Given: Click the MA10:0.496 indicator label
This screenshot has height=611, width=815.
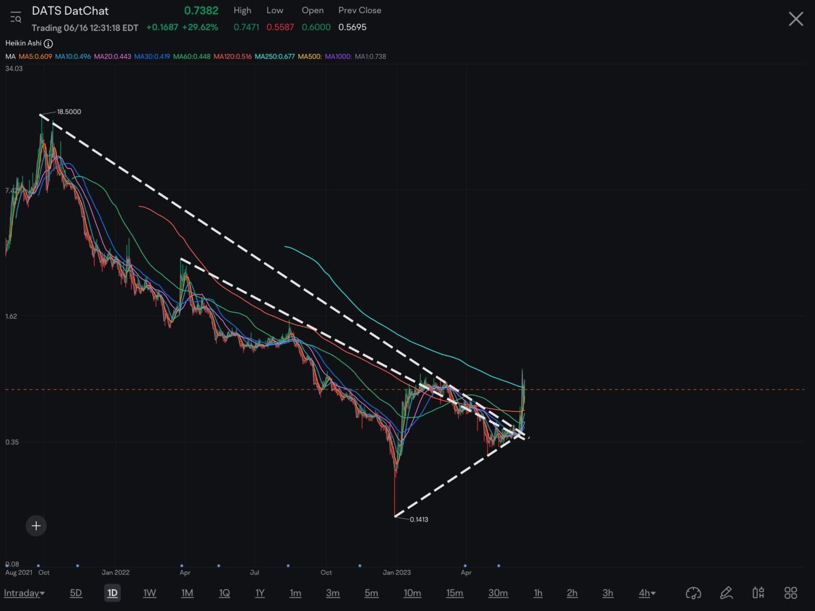Looking at the screenshot, I should [x=73, y=57].
